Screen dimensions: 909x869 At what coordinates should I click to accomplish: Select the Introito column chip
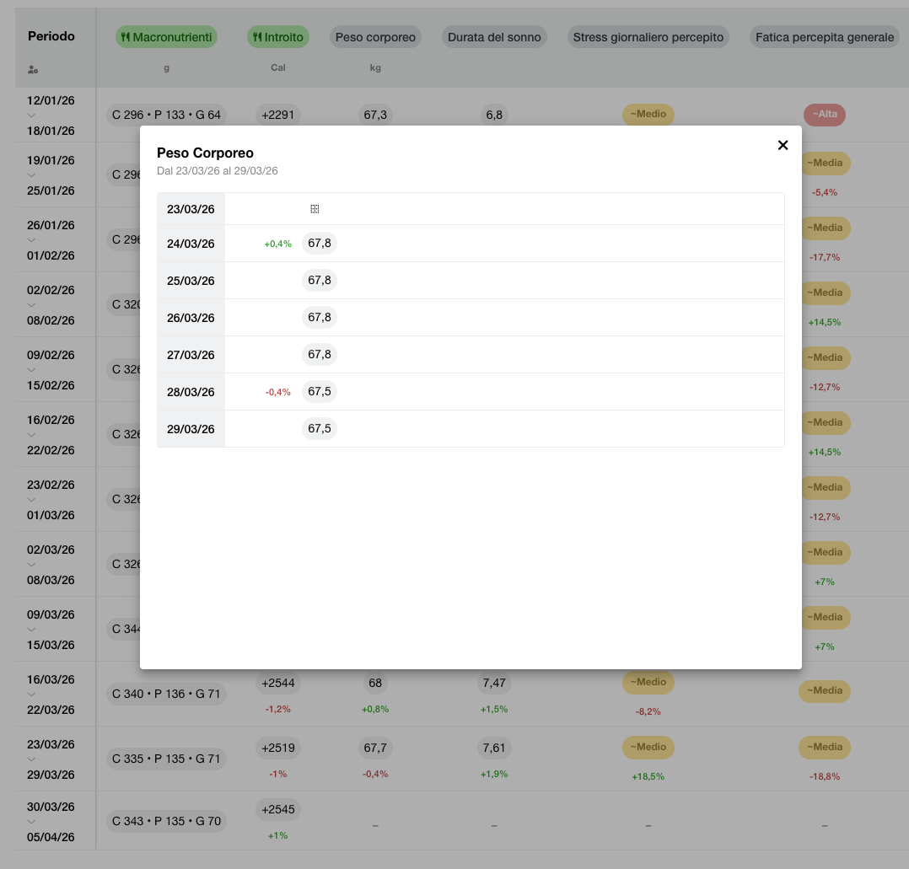pos(278,37)
